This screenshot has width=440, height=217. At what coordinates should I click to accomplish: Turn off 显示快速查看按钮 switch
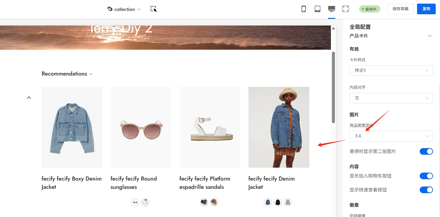pyautogui.click(x=426, y=190)
